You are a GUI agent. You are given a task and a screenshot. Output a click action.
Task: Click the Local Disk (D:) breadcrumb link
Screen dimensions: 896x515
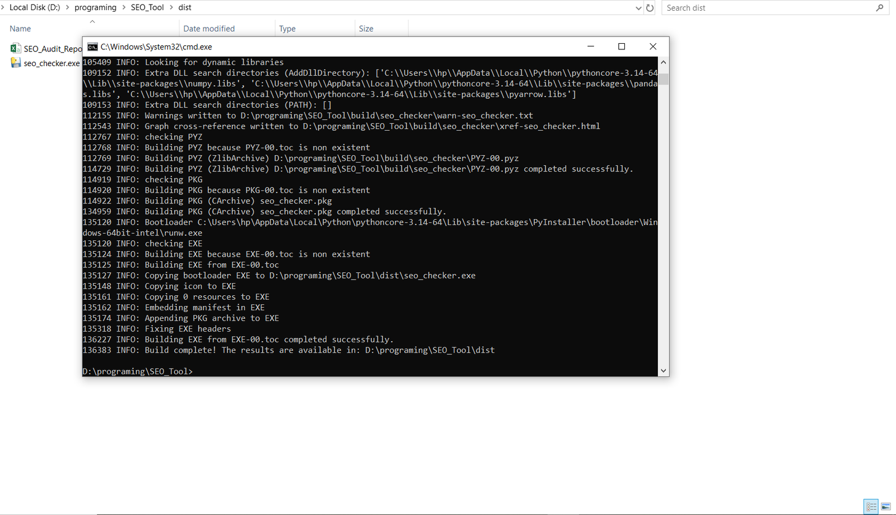(34, 7)
